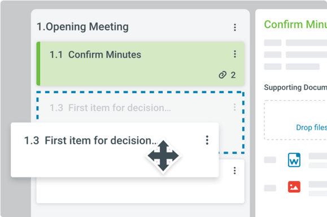Click the attachment count number 2
Viewport: 327px width, 217px height.
click(x=233, y=75)
